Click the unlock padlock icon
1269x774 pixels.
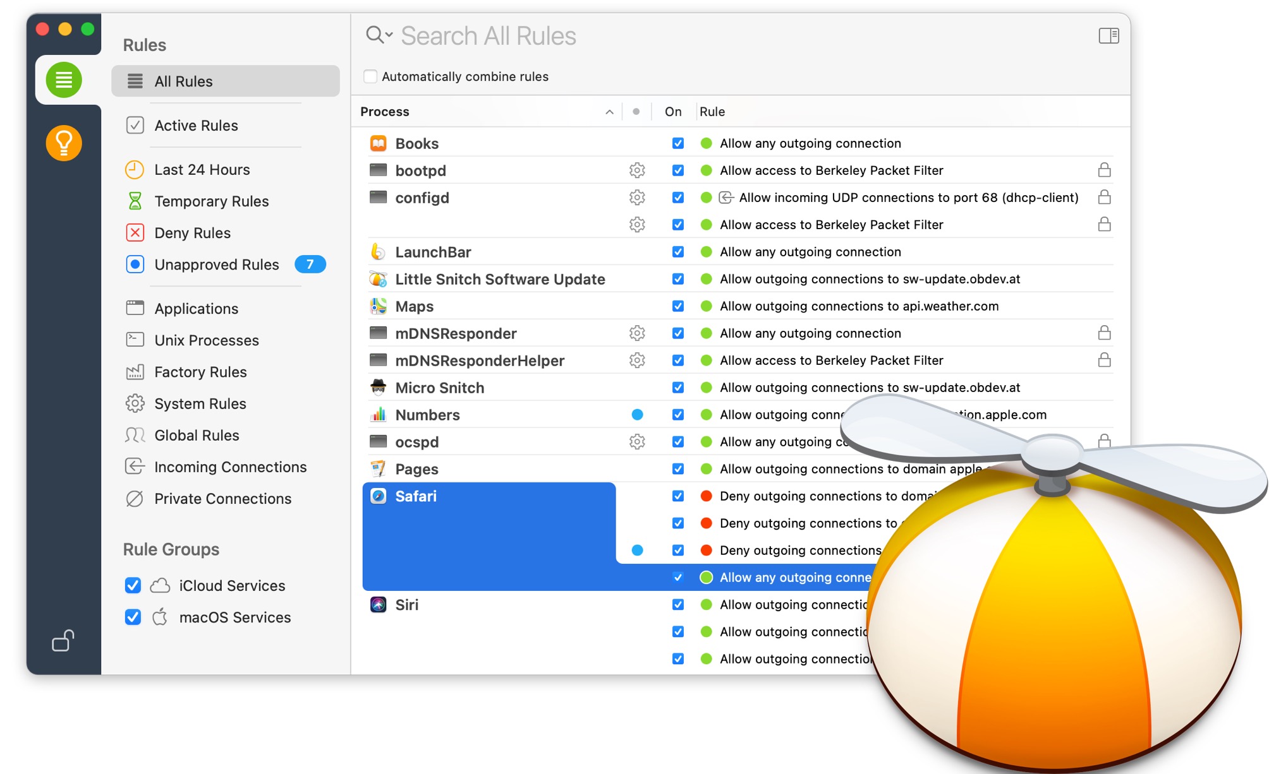(x=63, y=641)
